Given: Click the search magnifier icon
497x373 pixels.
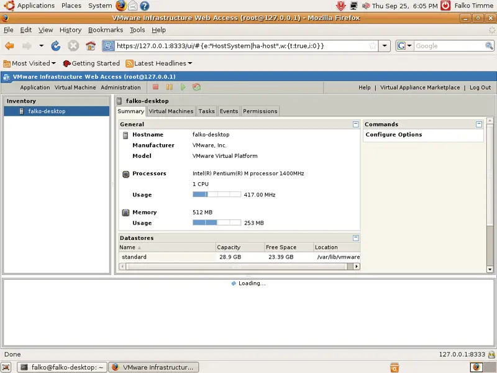Looking at the screenshot, I should 489,46.
